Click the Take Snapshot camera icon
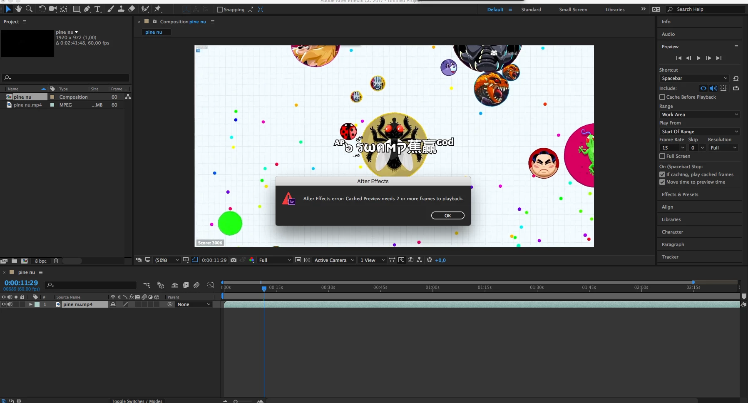This screenshot has width=748, height=403. [x=234, y=260]
